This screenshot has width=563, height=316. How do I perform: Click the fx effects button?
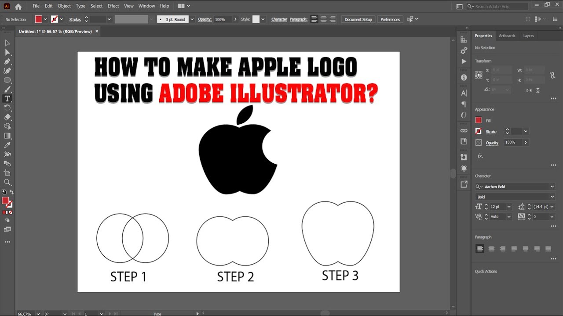(480, 156)
